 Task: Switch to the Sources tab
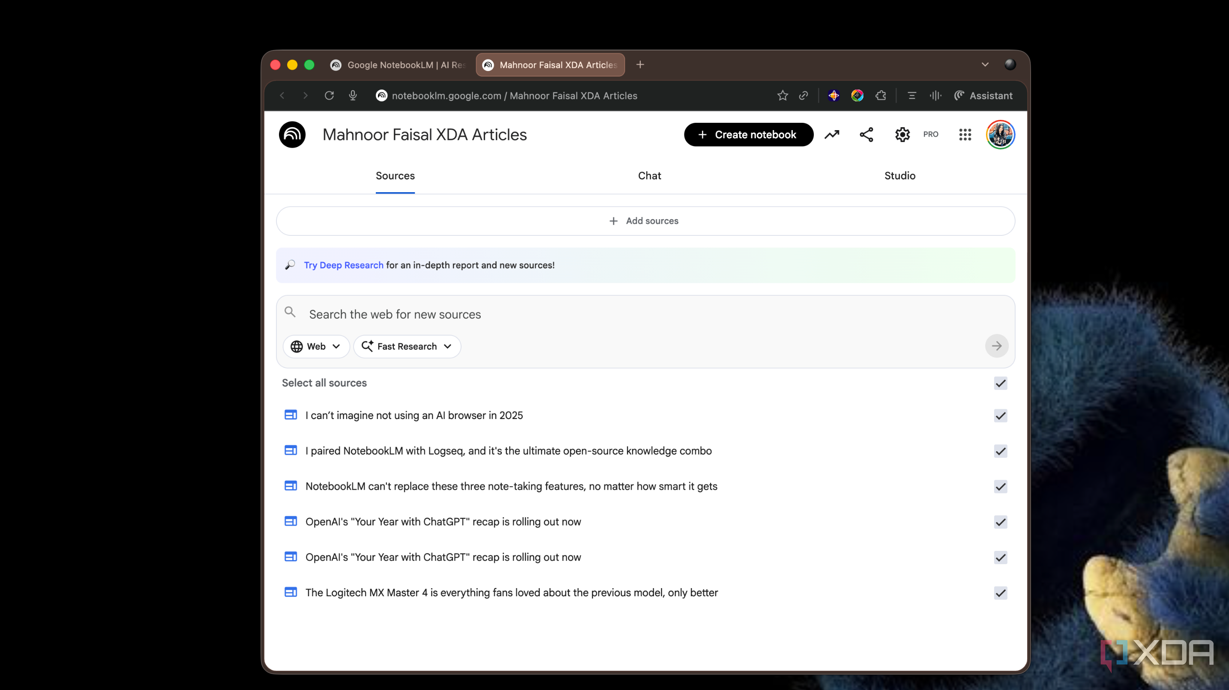[395, 176]
